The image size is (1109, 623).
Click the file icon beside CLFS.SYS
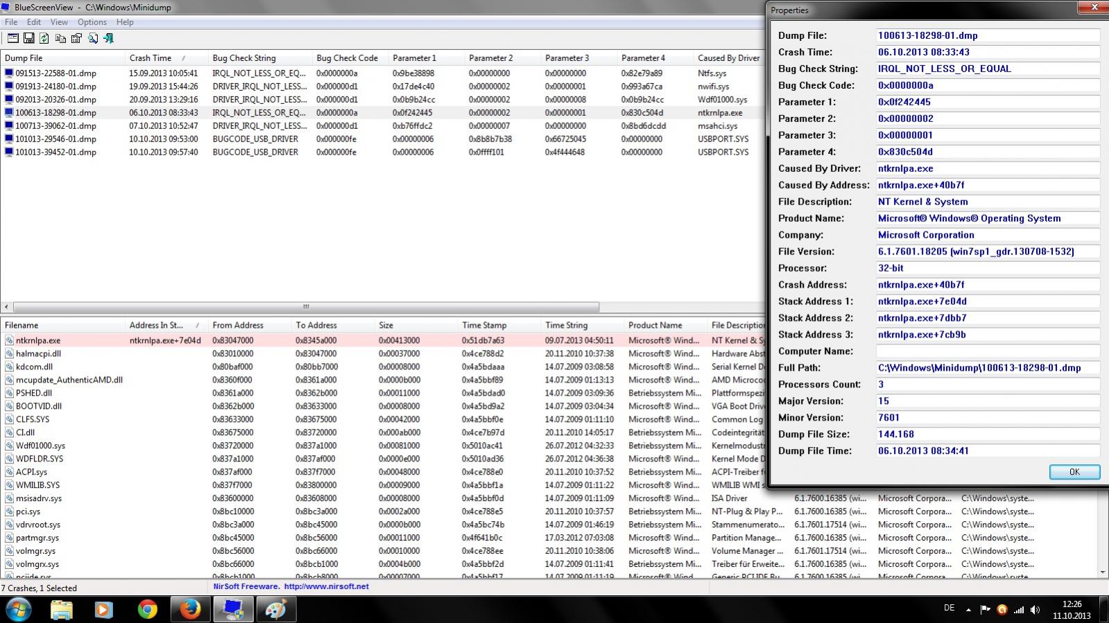tap(10, 419)
